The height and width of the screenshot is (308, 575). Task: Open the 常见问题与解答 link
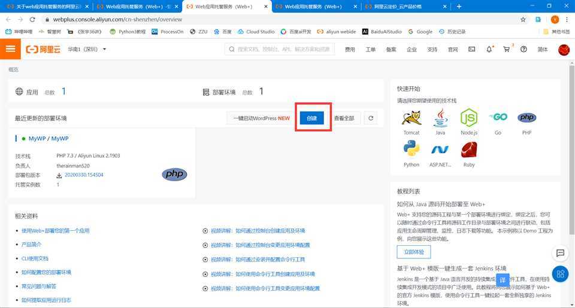click(x=38, y=286)
